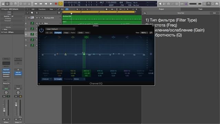This screenshot has width=220, height=124.
Task: Open the View 100% size dropdown
Action: point(144,33)
